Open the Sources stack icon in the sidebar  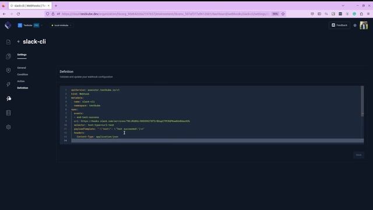[x=8, y=113]
